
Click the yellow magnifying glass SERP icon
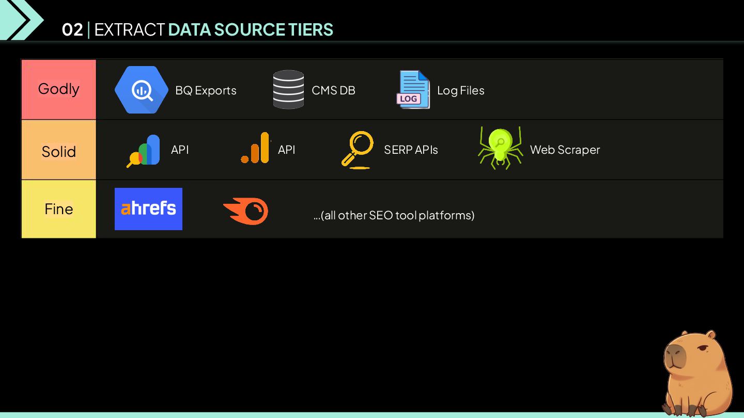click(x=358, y=149)
